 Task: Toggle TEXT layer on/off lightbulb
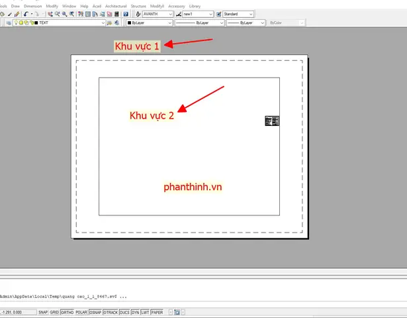click(16, 23)
